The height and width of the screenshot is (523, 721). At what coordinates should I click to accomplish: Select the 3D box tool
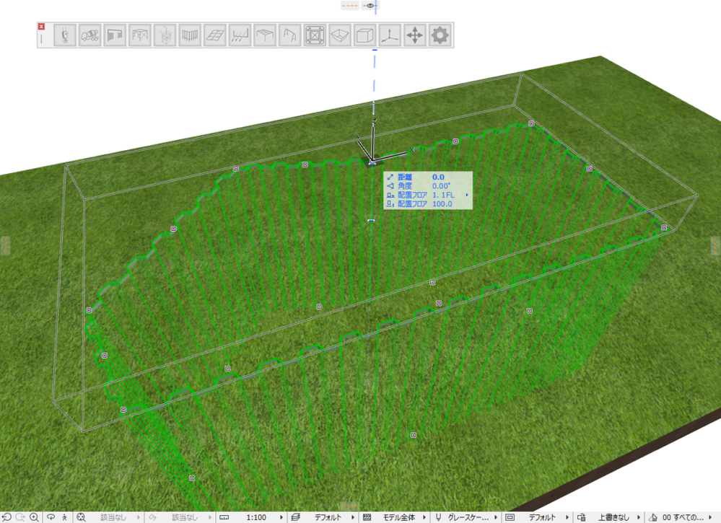tap(364, 35)
